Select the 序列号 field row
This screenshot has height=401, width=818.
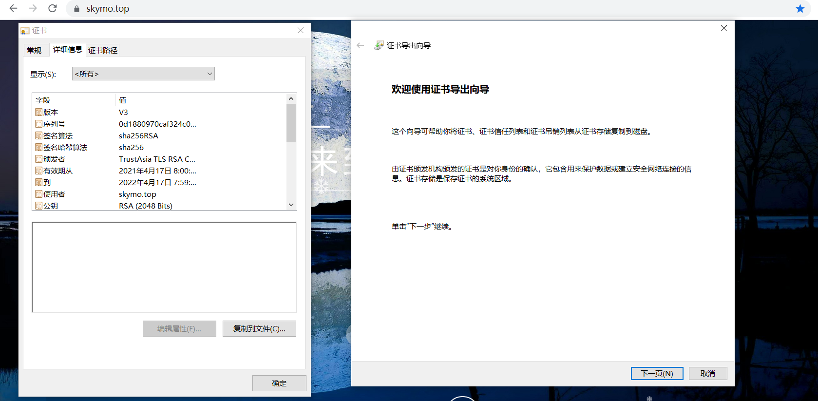[54, 124]
